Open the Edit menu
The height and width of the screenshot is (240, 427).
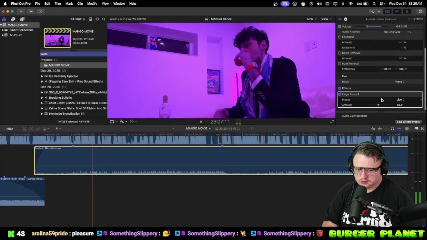47,4
